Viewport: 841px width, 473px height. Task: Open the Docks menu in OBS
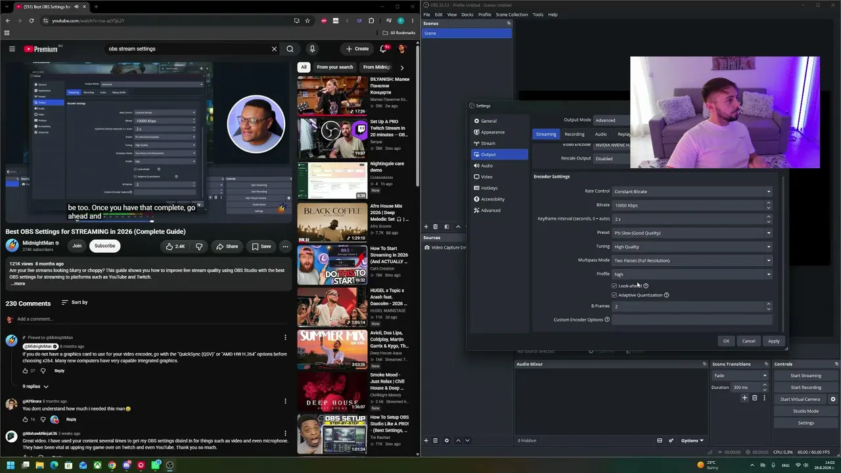(467, 14)
